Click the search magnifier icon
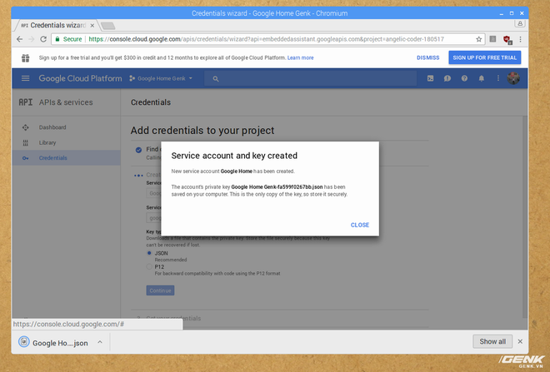Screen dimensions: 550x372 tap(216, 79)
